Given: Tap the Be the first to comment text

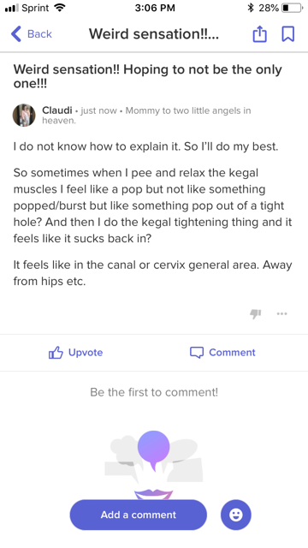Looking at the screenshot, I should click(154, 392).
